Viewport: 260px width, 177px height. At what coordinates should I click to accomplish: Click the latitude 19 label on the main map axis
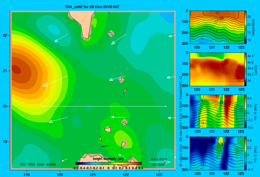coord(5,142)
